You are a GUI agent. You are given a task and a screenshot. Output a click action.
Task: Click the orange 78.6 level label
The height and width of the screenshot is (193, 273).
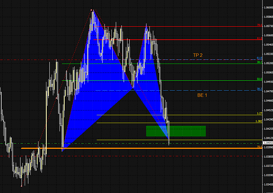(259, 147)
